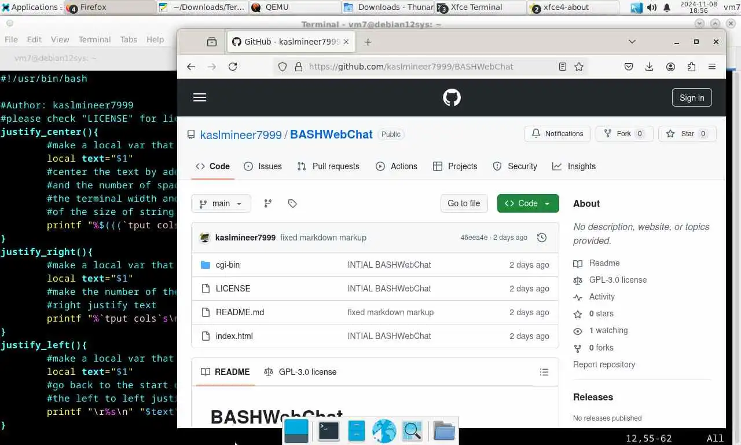Open Firefox account icon

click(670, 67)
